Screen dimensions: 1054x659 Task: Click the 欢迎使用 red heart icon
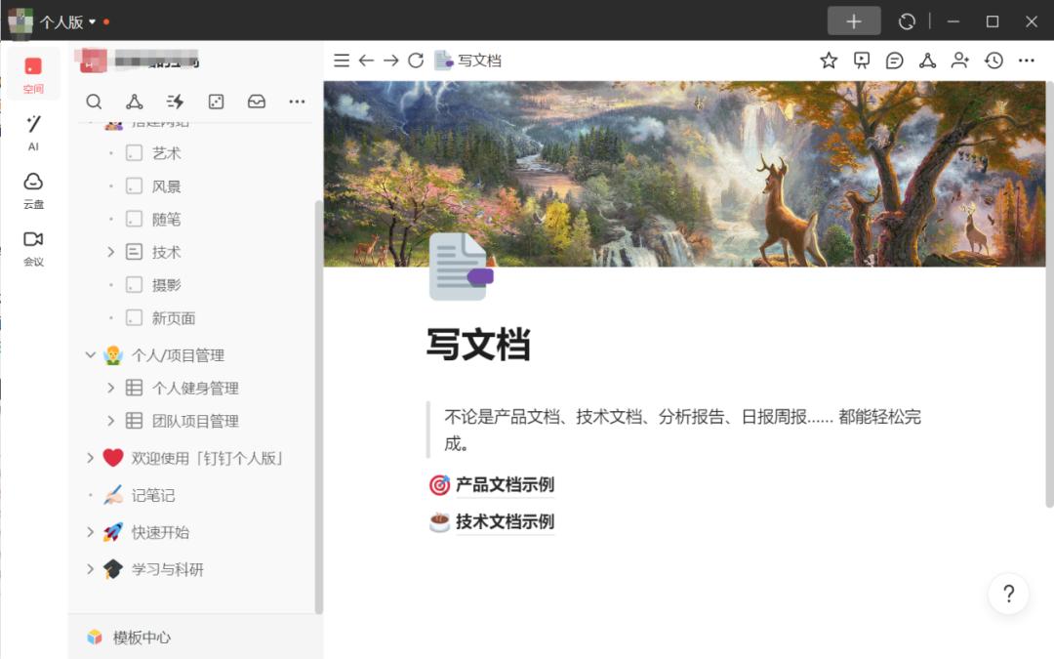[113, 458]
